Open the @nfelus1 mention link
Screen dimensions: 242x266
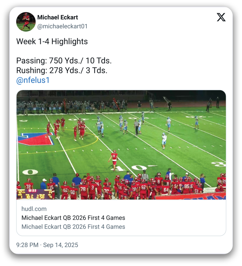[x=33, y=80]
